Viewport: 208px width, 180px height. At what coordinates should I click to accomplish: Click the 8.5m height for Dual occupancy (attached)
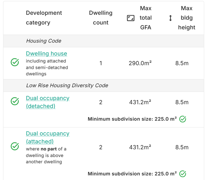(182, 147)
